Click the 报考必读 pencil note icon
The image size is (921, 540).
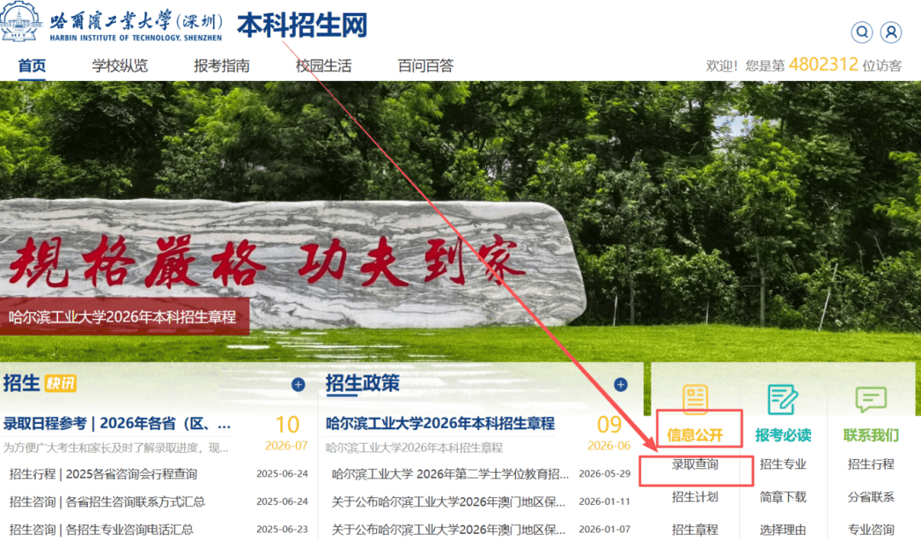coord(783,399)
